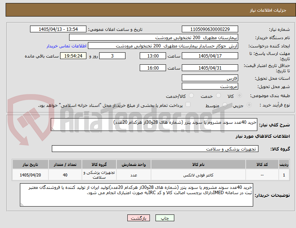Click the resize handle of شرح کلی نیاز box

click(x=53, y=129)
